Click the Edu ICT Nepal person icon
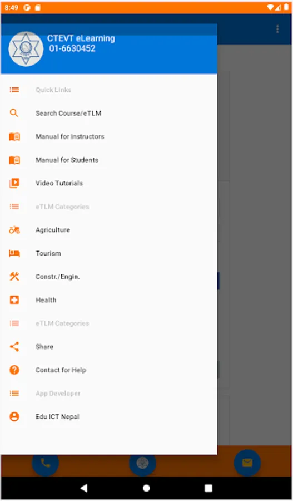This screenshot has height=501, width=293. click(14, 416)
